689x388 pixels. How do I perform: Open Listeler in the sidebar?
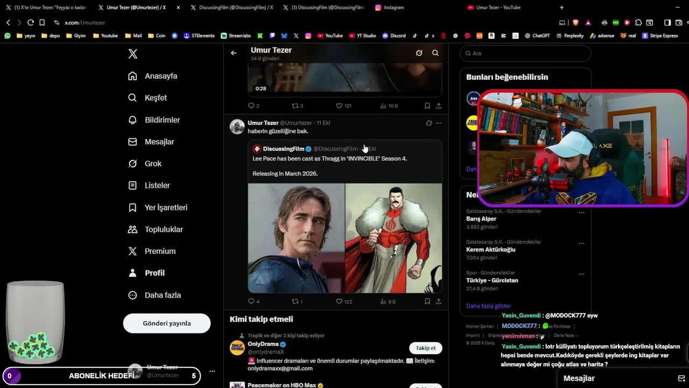click(x=149, y=185)
